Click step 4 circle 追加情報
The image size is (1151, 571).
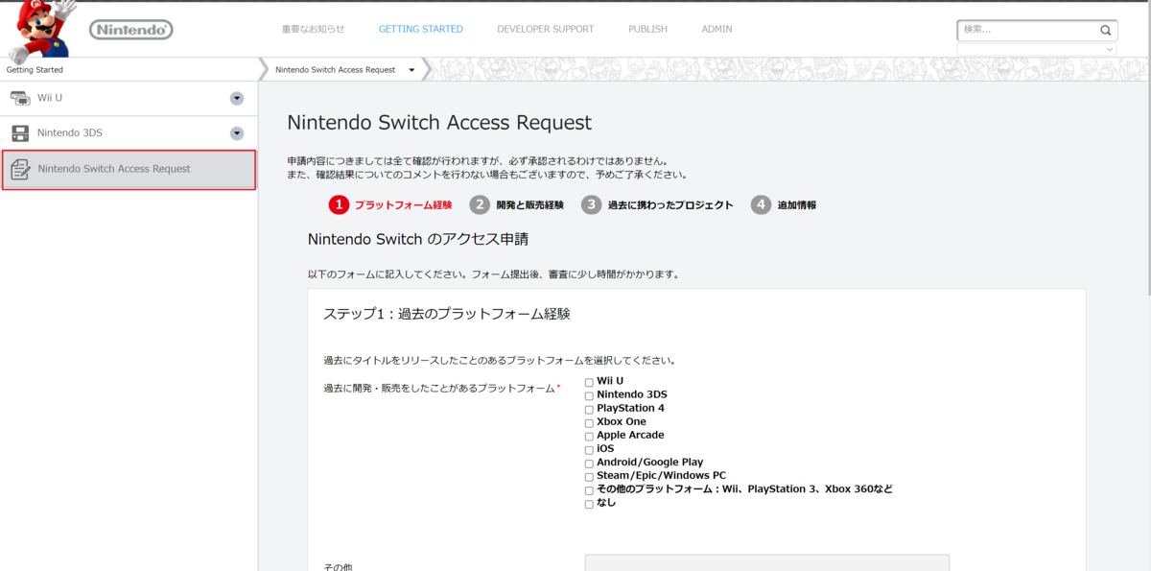pos(761,205)
